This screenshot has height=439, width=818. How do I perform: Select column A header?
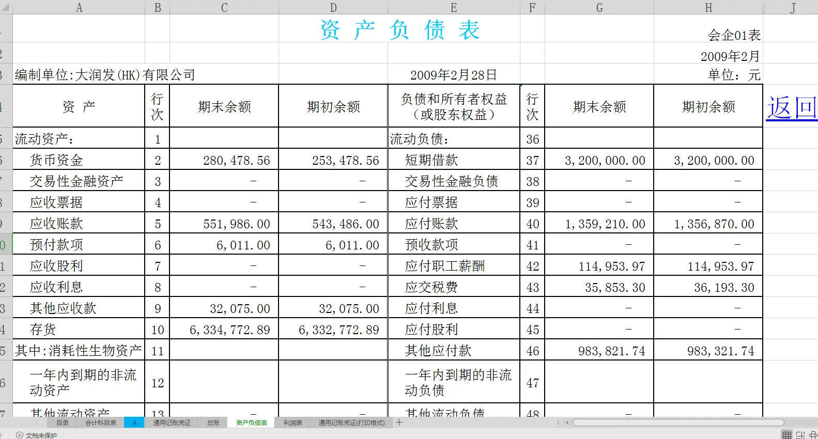79,7
